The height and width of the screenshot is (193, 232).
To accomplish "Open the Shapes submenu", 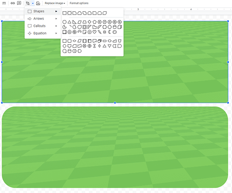I will [43, 11].
